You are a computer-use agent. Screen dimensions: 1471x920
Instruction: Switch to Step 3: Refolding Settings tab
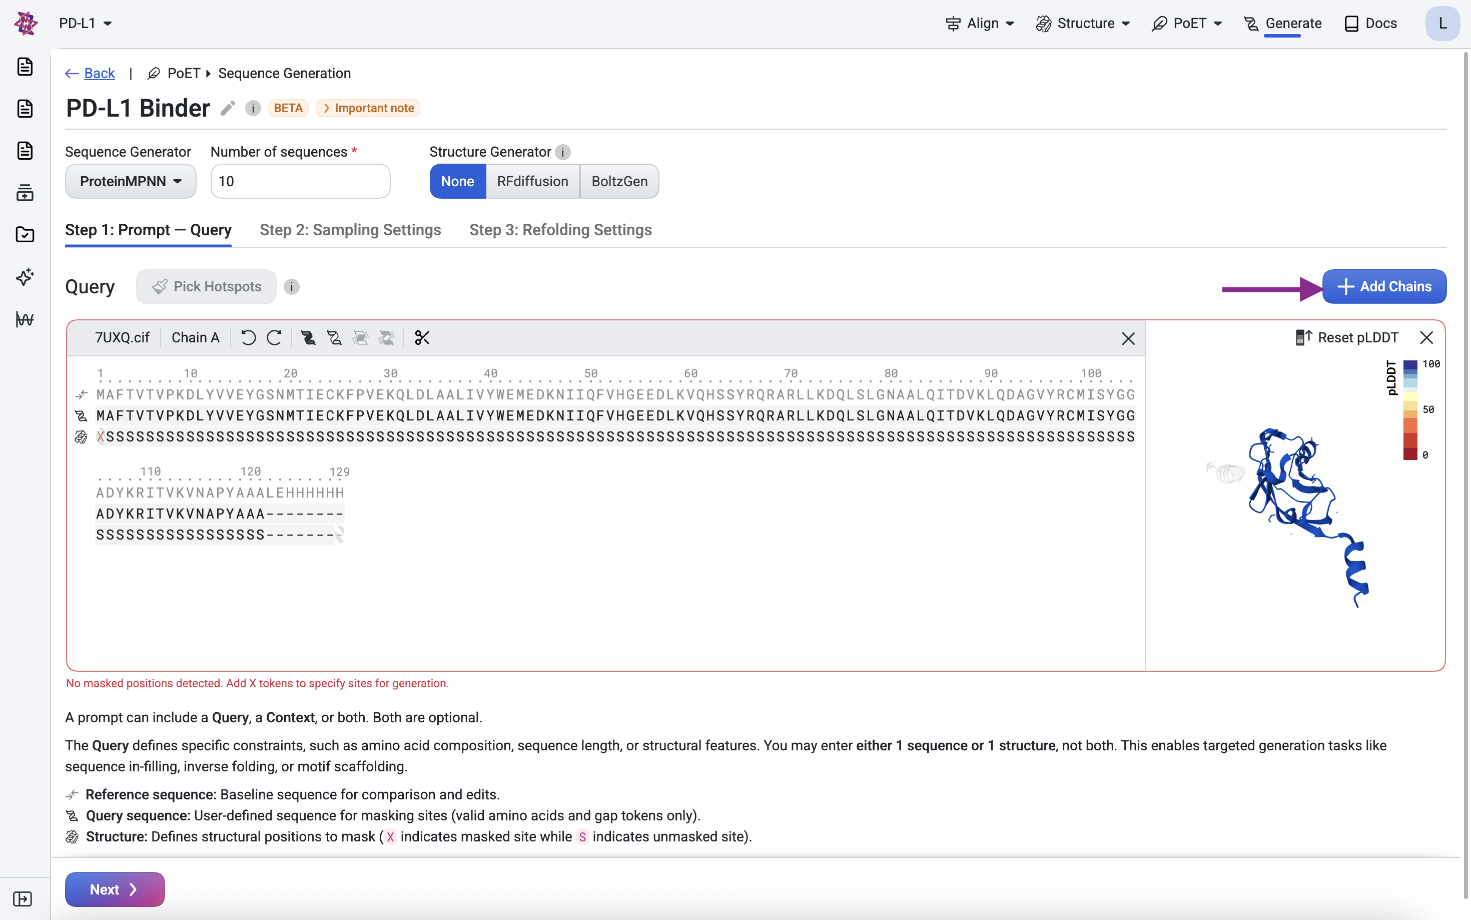pyautogui.click(x=561, y=230)
